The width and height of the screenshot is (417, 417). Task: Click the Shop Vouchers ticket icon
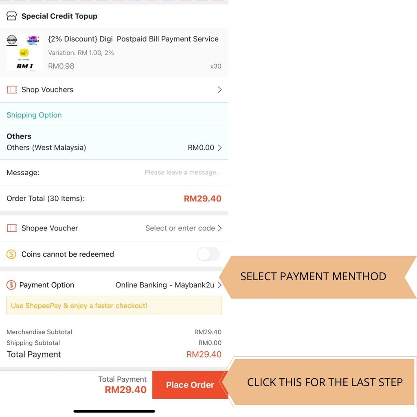(x=12, y=90)
